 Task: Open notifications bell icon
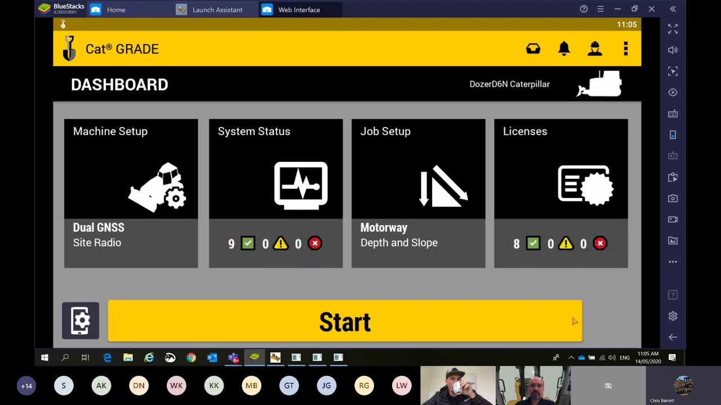pyautogui.click(x=564, y=49)
